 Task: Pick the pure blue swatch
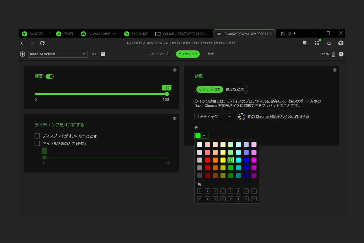pos(246,160)
